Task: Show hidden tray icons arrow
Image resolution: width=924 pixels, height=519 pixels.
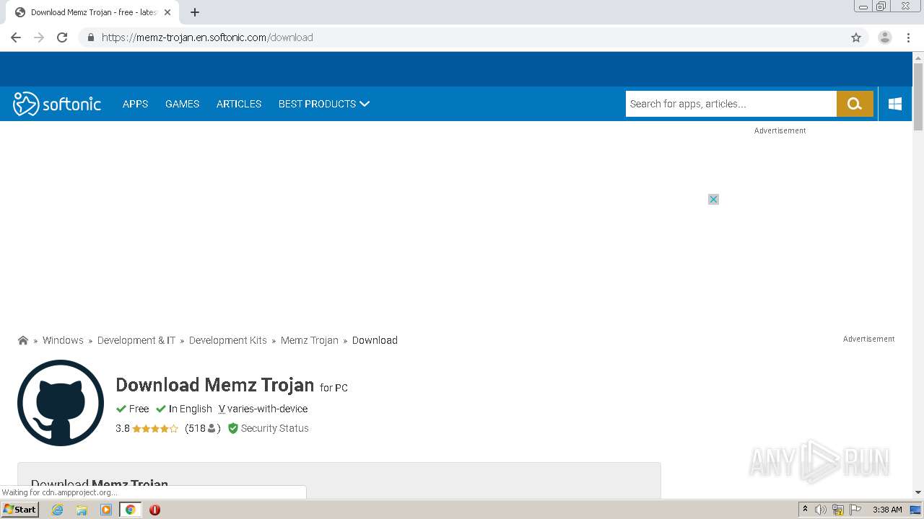Action: [805, 510]
